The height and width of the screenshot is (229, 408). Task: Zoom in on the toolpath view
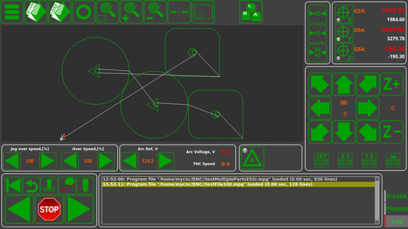coord(131,12)
